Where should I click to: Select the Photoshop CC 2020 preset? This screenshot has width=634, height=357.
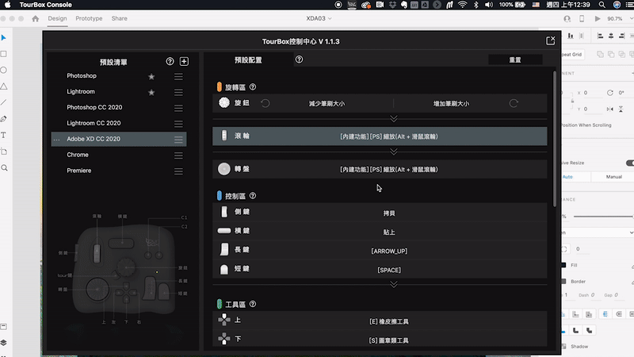pos(94,107)
